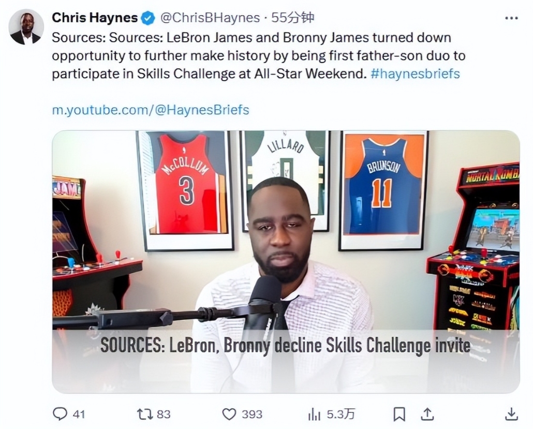Click the 55分钟 timestamp
Screen dimensions: 533x429
click(x=292, y=18)
